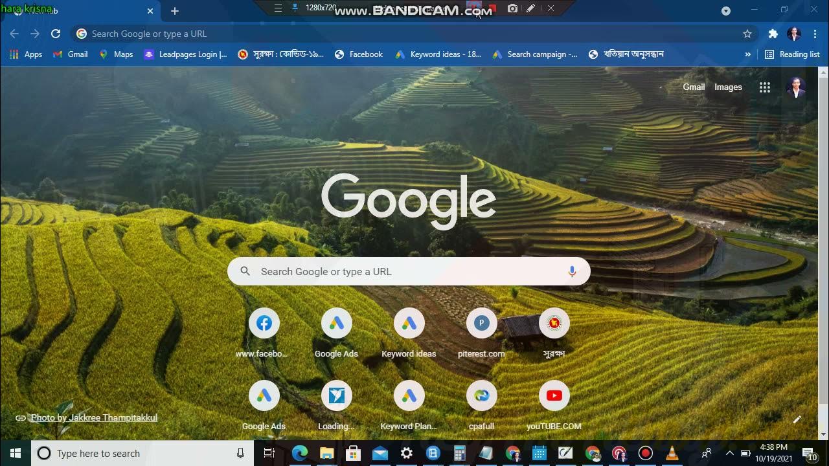Viewport: 829px width, 466px height.
Task: Open the Photo by Jakkree Thampitakkul link
Action: coord(94,418)
